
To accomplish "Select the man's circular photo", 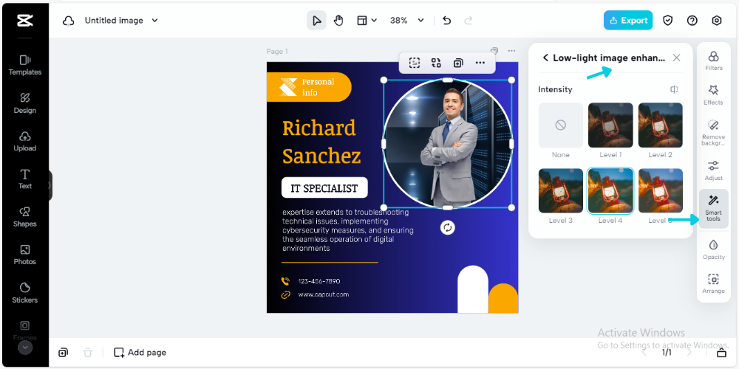I will tap(447, 143).
